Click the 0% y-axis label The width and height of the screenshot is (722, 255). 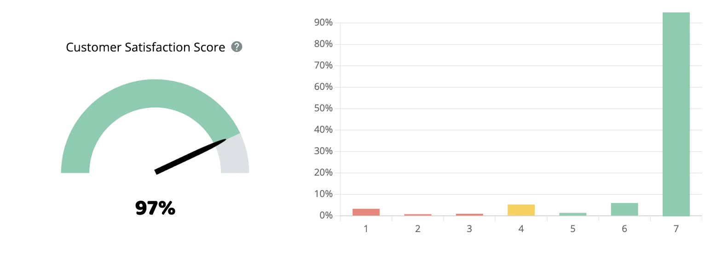click(x=326, y=215)
